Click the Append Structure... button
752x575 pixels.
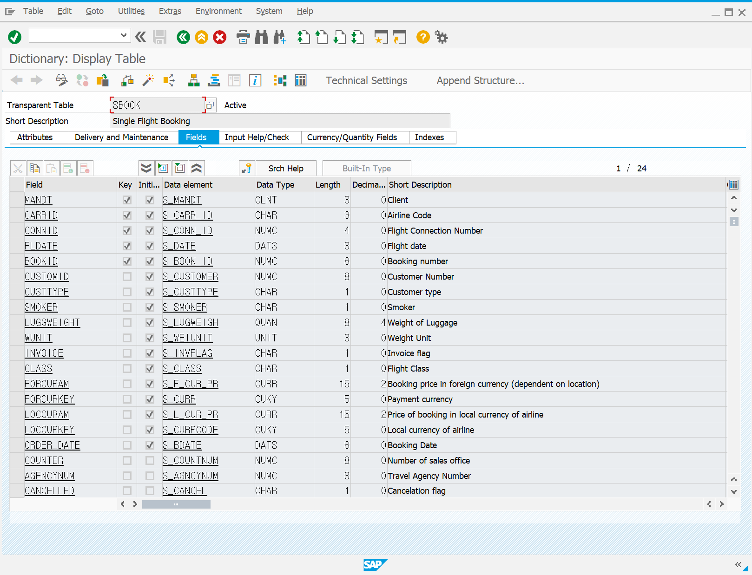point(481,81)
